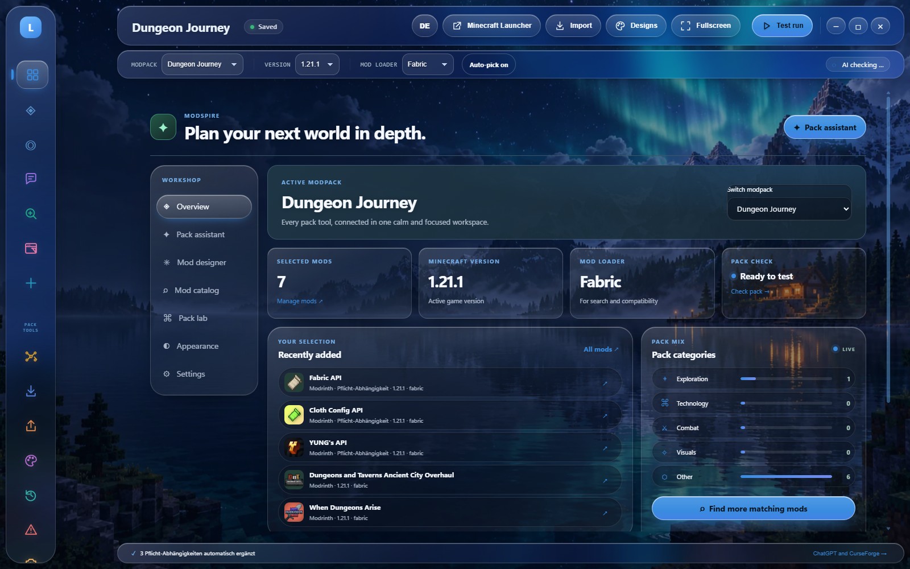Click the Exploration category progress bar
The height and width of the screenshot is (569, 910).
point(786,378)
